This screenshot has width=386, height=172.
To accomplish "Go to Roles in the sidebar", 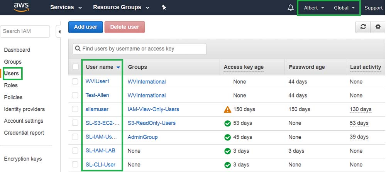I will click(11, 85).
